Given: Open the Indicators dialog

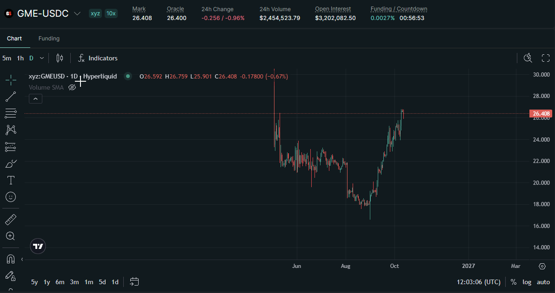Looking at the screenshot, I should pyautogui.click(x=98, y=58).
